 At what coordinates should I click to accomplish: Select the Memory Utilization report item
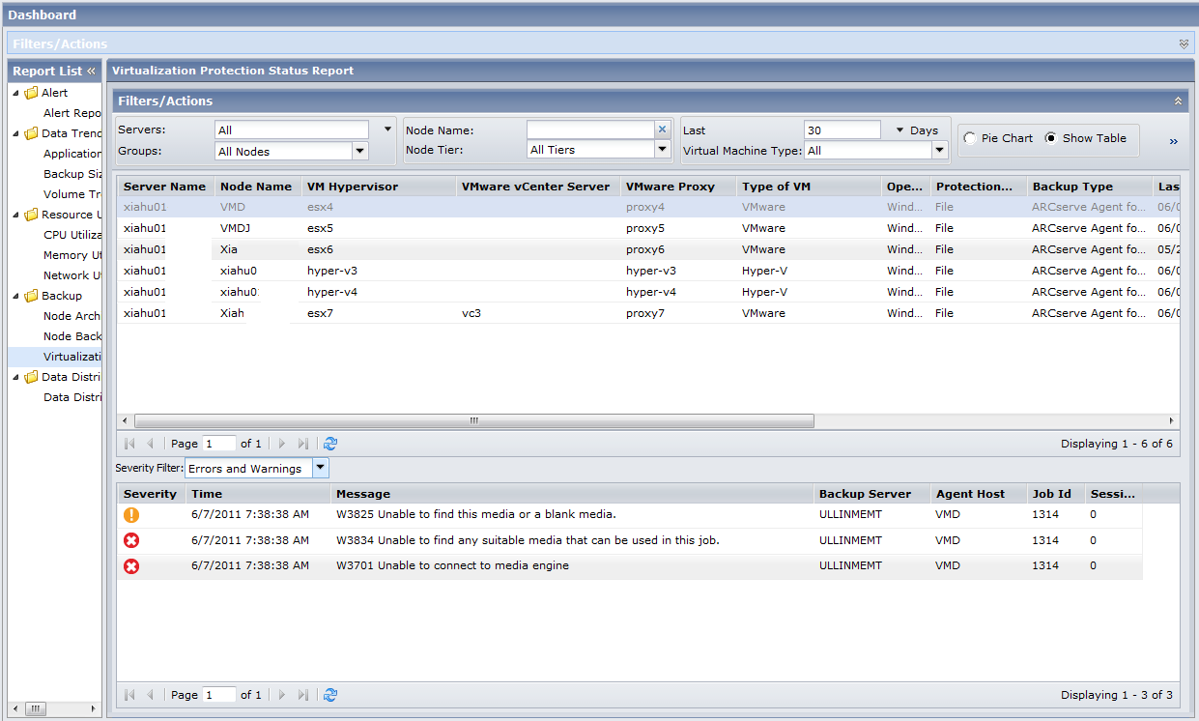tap(72, 255)
